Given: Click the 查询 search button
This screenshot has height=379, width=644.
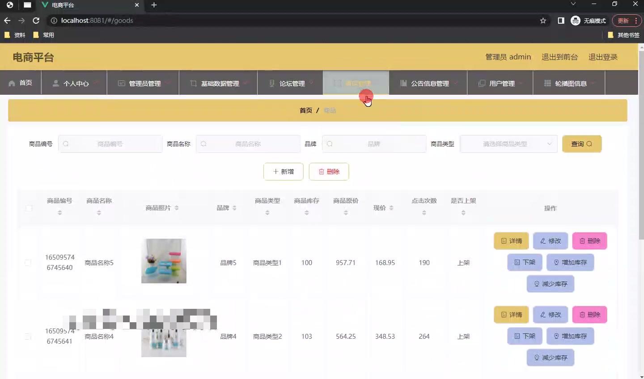Looking at the screenshot, I should 582,144.
